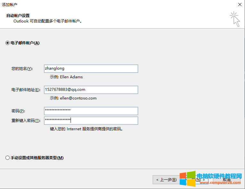Click the 密码(P) password field
Image resolution: width=245 pixels, height=189 pixels.
[x=91, y=111]
